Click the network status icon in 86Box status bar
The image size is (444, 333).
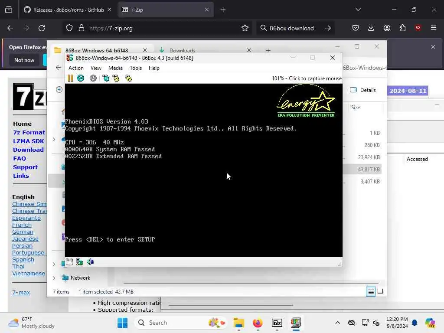tap(80, 262)
